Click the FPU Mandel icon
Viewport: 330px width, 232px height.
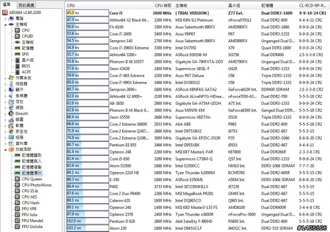coord(18,221)
